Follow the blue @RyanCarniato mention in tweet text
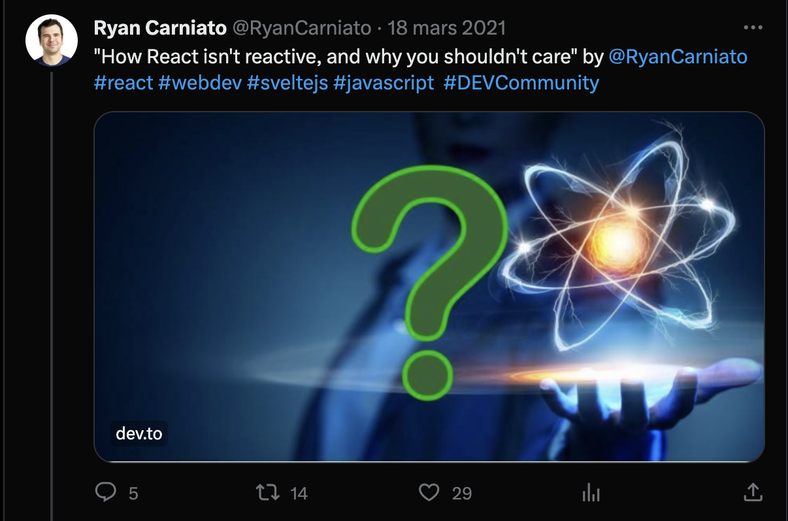The width and height of the screenshot is (788, 521). click(x=678, y=57)
